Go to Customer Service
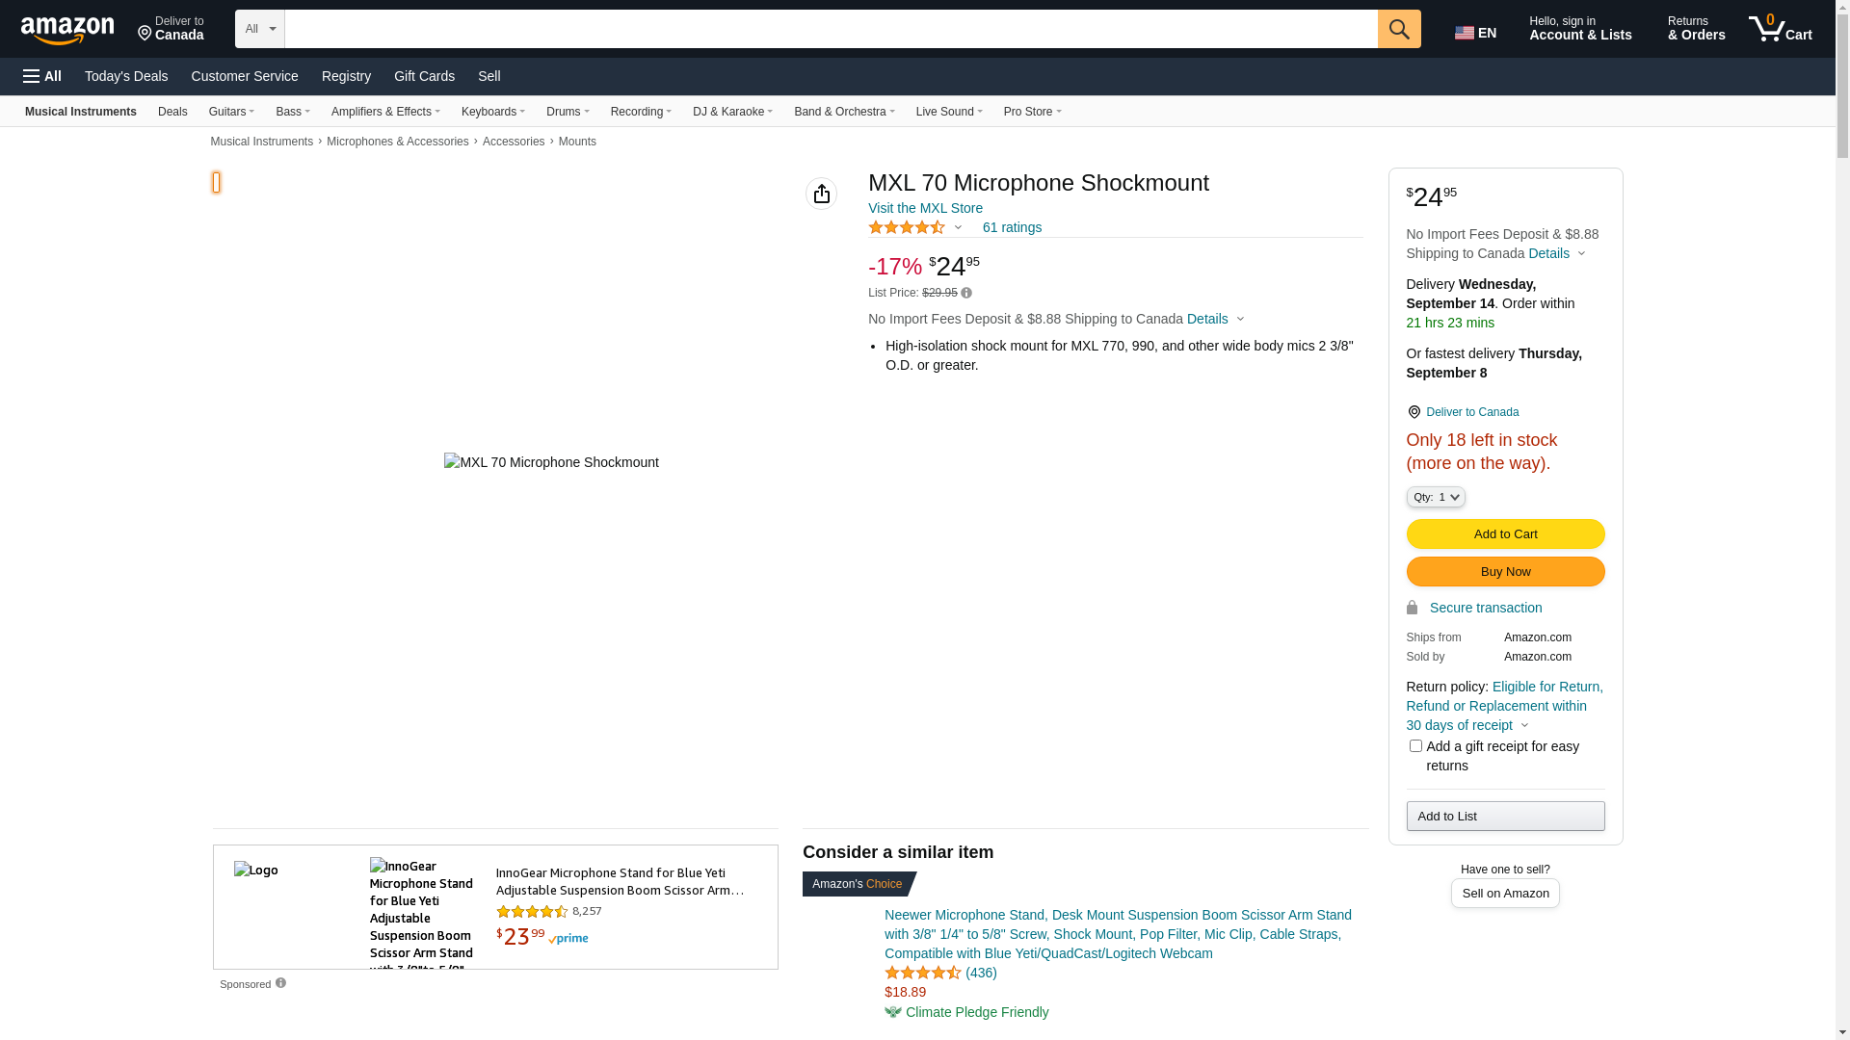 tap(245, 76)
